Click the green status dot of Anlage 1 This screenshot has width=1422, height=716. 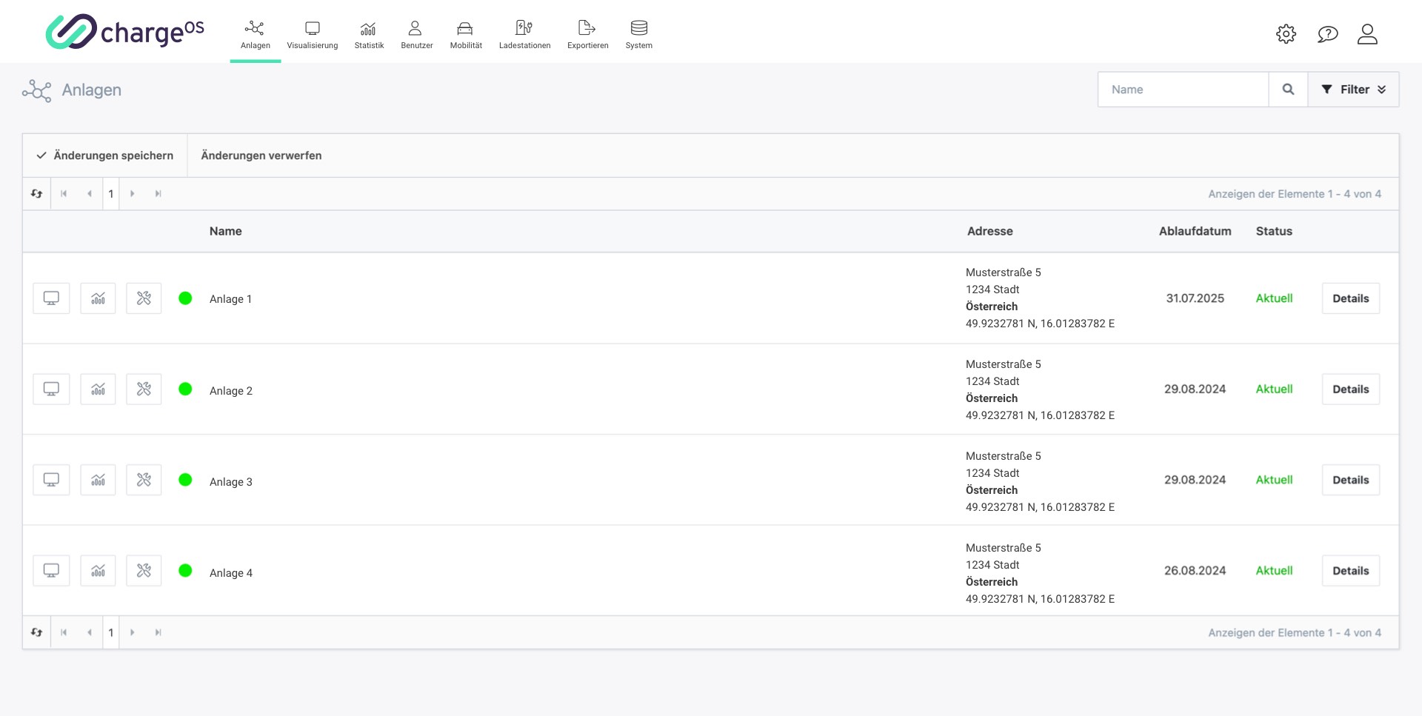click(185, 298)
